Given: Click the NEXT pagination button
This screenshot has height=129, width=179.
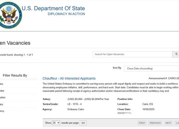Looking at the screenshot, I should click(x=168, y=123).
